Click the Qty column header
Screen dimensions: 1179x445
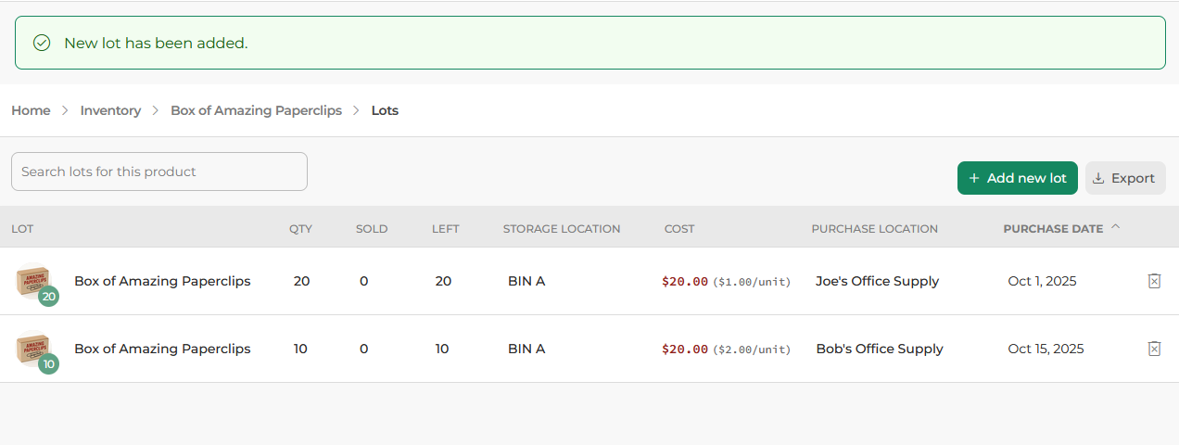coord(300,229)
